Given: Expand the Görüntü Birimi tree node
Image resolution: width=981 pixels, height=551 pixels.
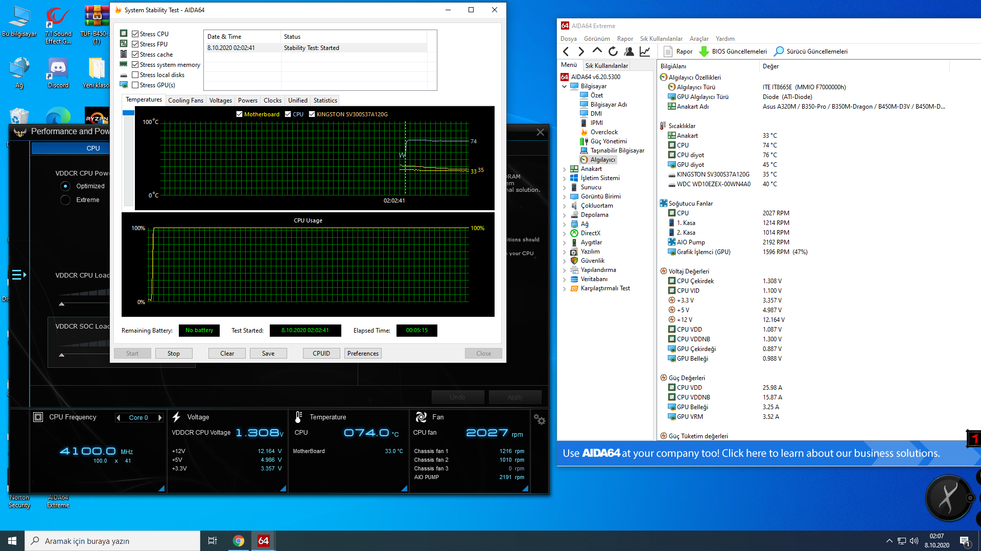Looking at the screenshot, I should [564, 196].
